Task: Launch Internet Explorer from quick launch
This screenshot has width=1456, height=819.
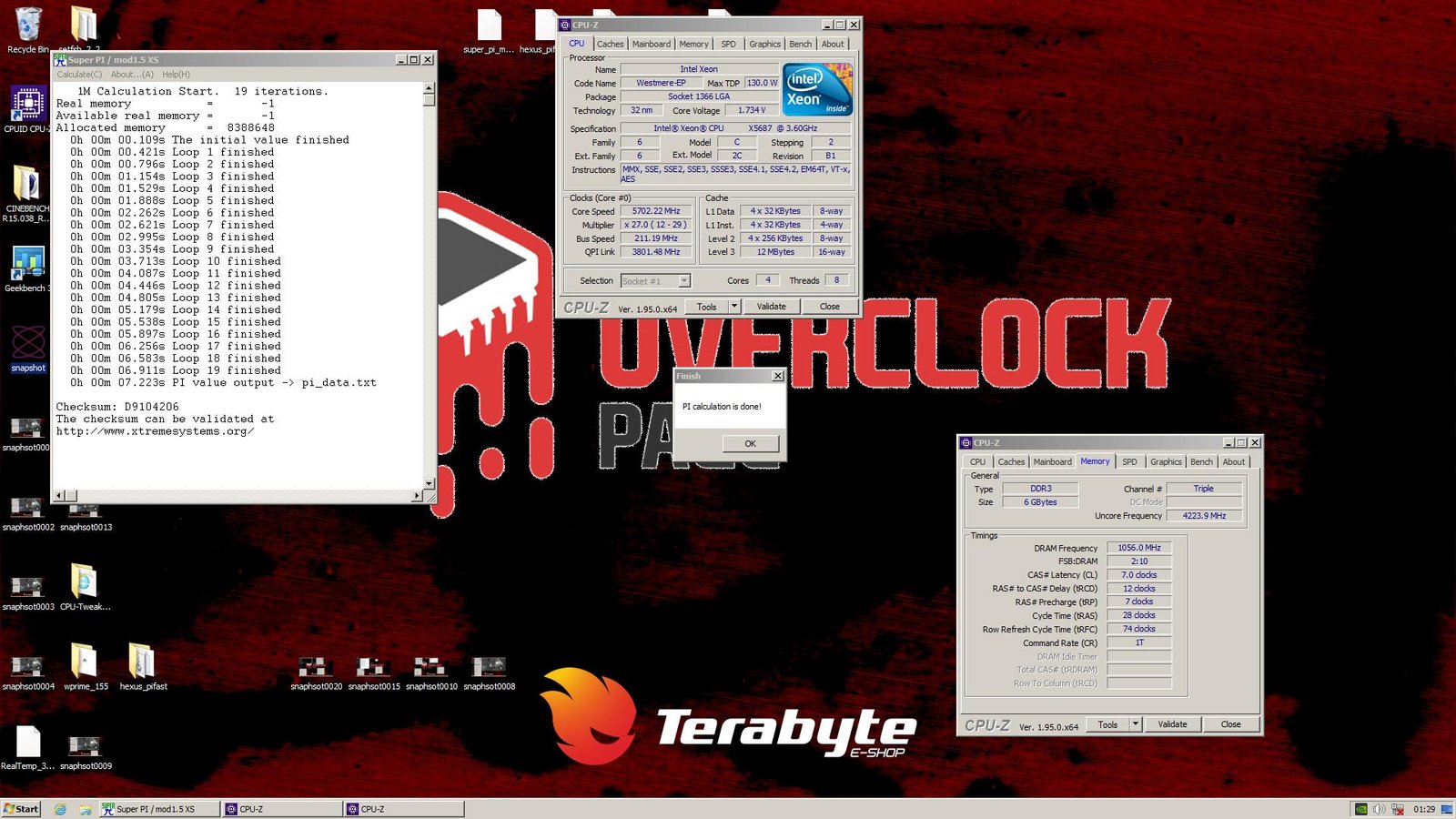Action: tap(60, 809)
